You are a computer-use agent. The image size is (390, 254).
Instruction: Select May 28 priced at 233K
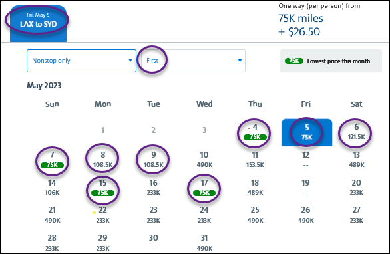coord(52,243)
